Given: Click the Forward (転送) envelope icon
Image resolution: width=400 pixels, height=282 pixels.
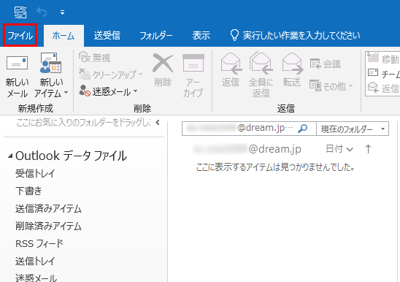Looking at the screenshot, I should 293,63.
